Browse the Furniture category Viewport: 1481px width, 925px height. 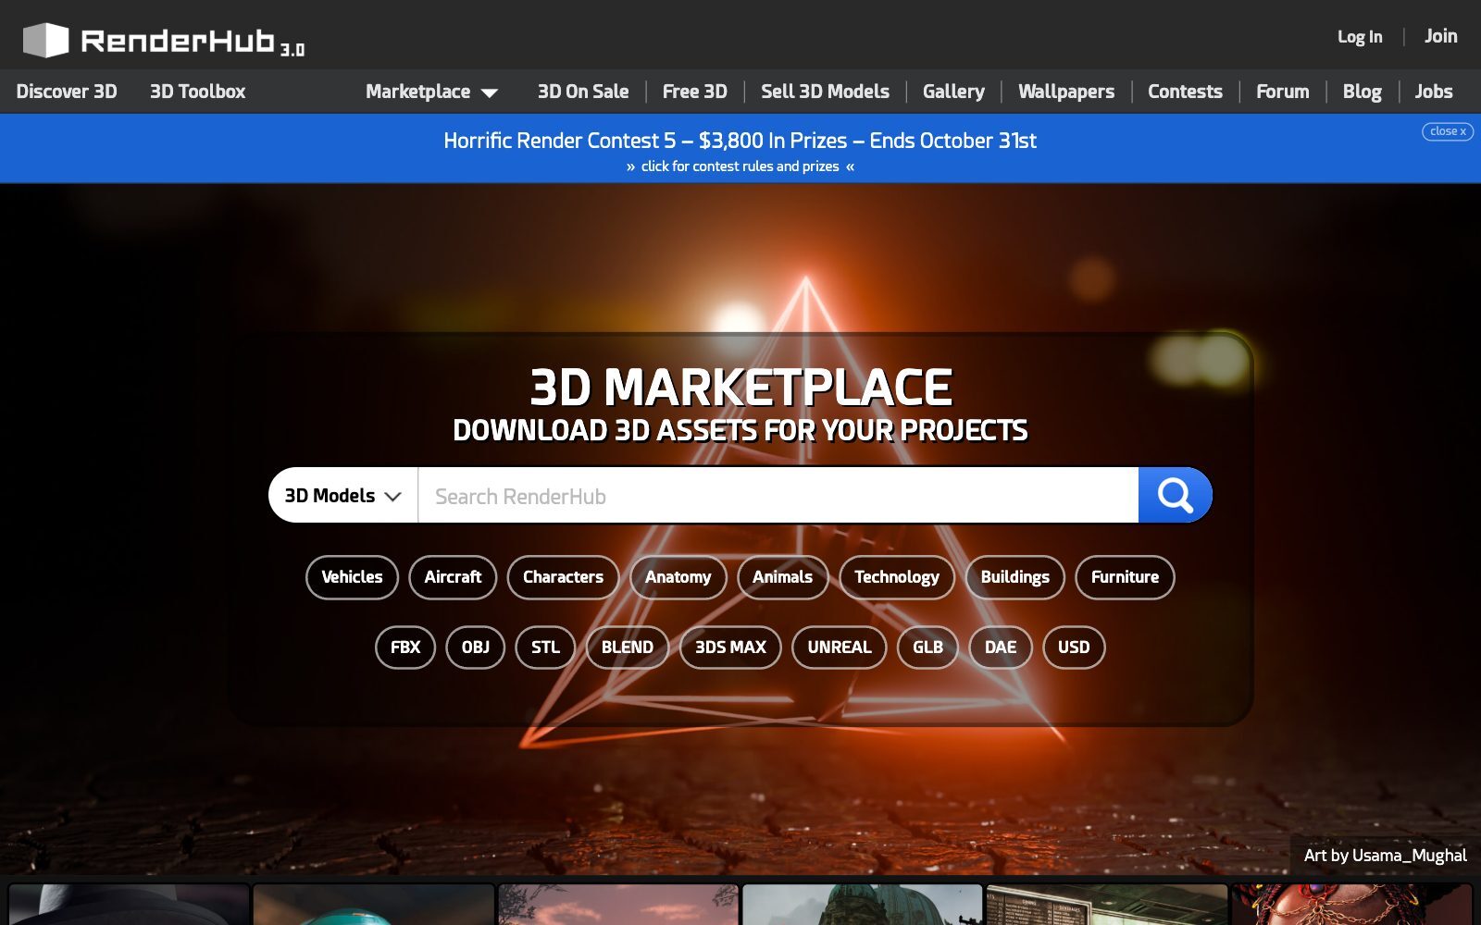[x=1125, y=577]
